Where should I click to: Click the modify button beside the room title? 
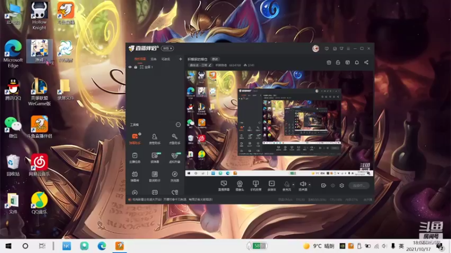pos(215,59)
